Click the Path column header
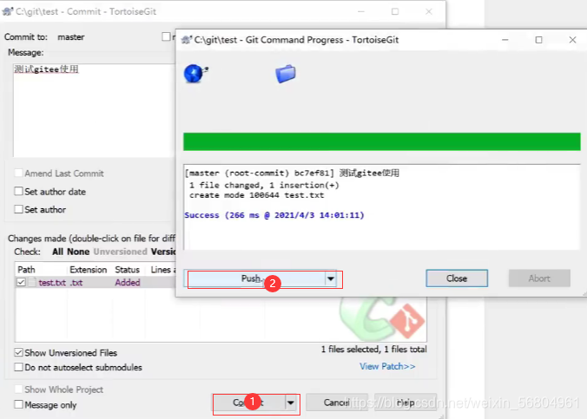587x419 pixels. click(41, 269)
